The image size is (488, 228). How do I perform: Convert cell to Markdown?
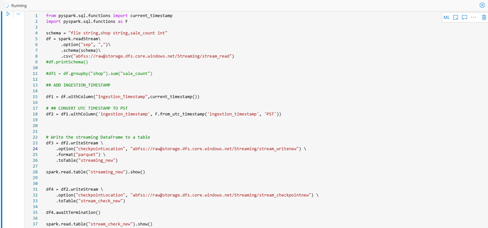click(446, 17)
